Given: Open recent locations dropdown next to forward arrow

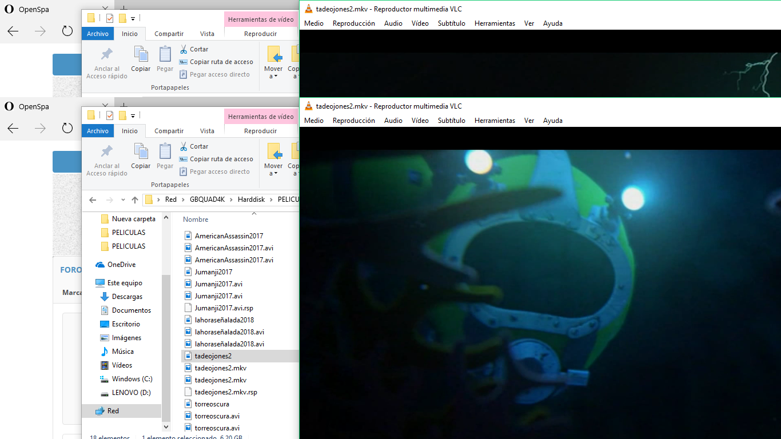Looking at the screenshot, I should point(123,200).
